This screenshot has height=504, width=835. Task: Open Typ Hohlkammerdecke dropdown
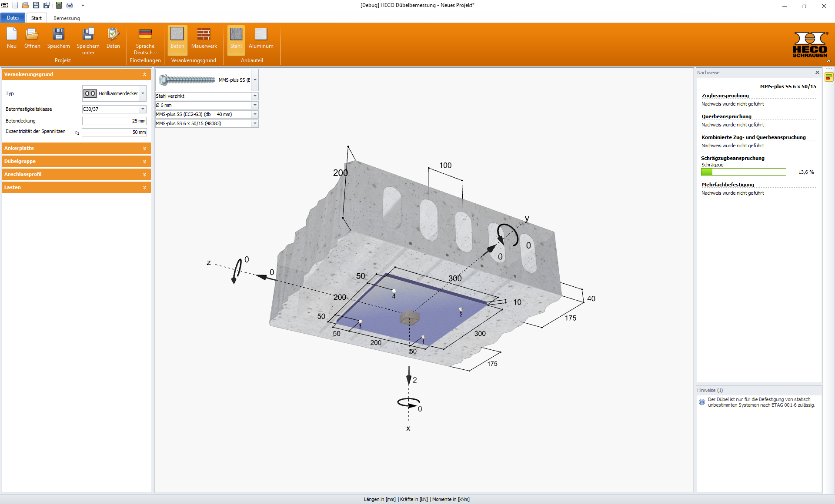click(x=143, y=93)
